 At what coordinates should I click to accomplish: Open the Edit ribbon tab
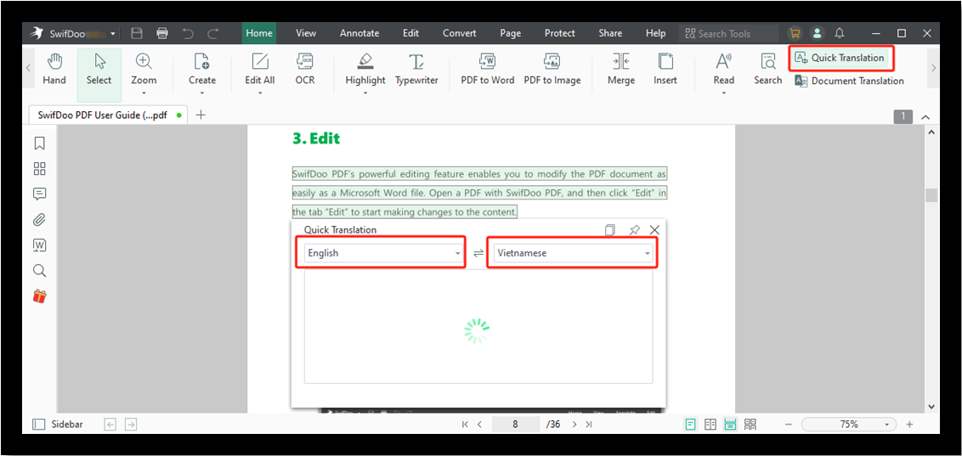(x=410, y=33)
